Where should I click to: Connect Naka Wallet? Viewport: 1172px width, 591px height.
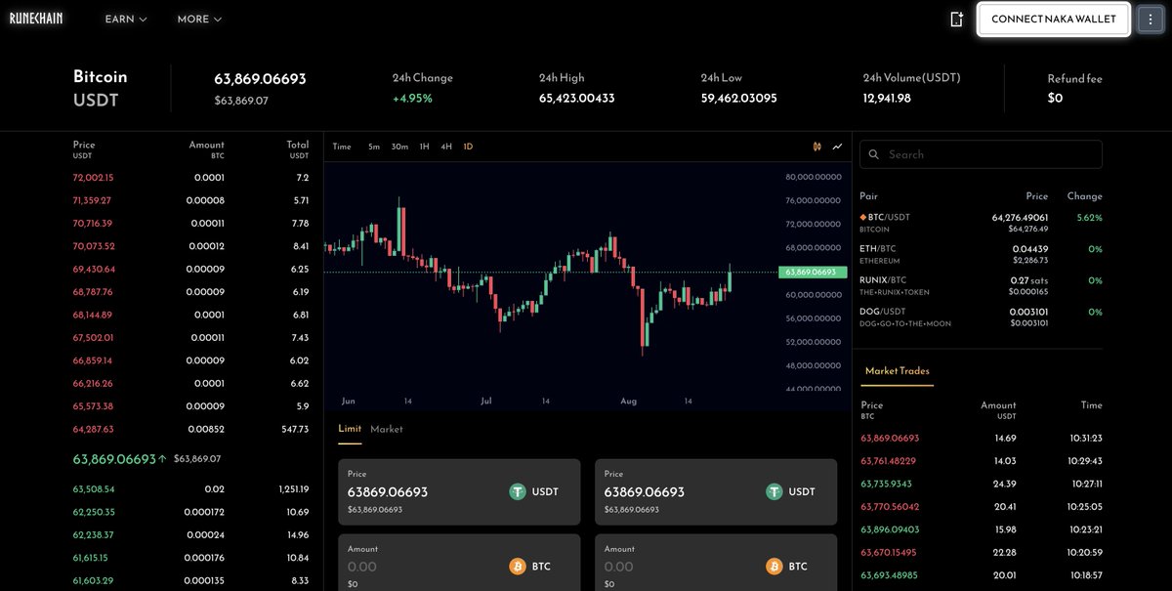tap(1054, 19)
